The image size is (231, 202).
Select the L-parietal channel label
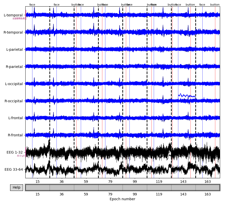coord(14,49)
